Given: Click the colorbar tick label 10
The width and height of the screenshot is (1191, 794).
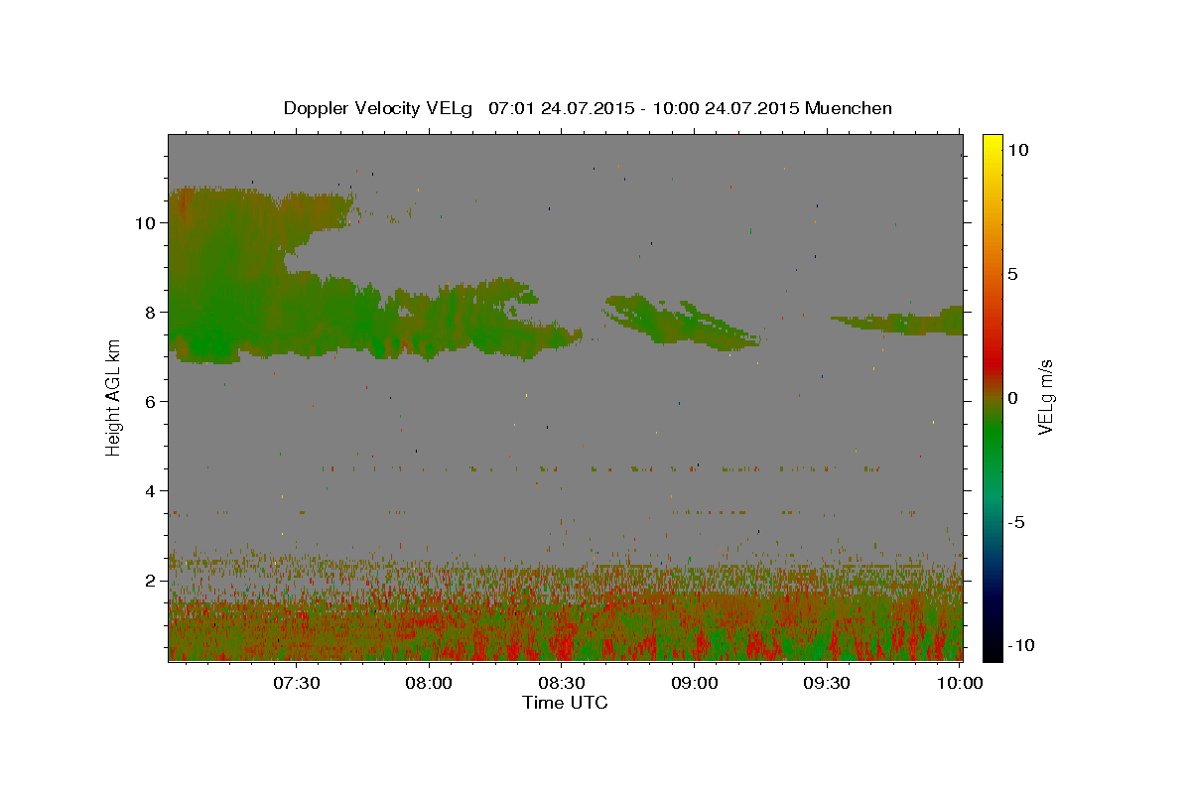Looking at the screenshot, I should [1017, 149].
